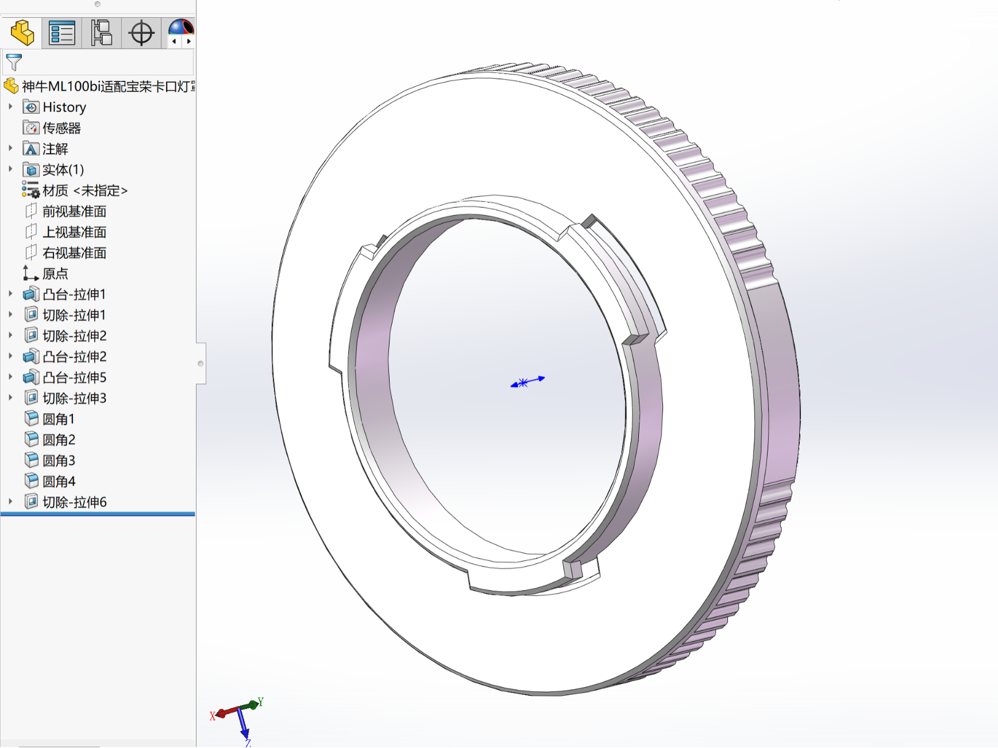The width and height of the screenshot is (998, 748).
Task: Open the FeatureManager design tree tab
Action: click(22, 33)
